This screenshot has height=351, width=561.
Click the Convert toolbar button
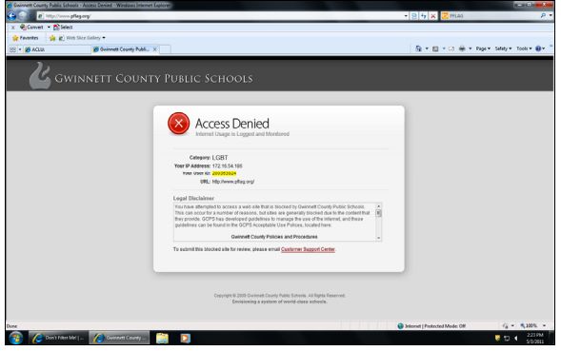31,28
